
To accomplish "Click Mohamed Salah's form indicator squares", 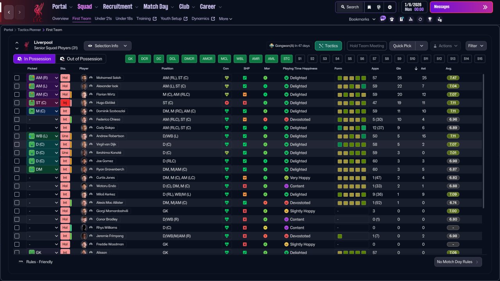I will [x=352, y=78].
